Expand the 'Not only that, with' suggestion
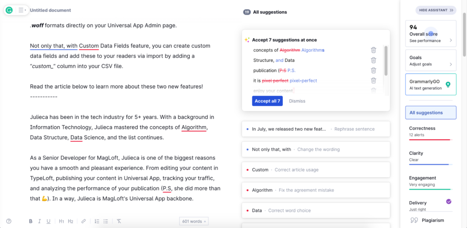467x228 pixels. (x=316, y=149)
